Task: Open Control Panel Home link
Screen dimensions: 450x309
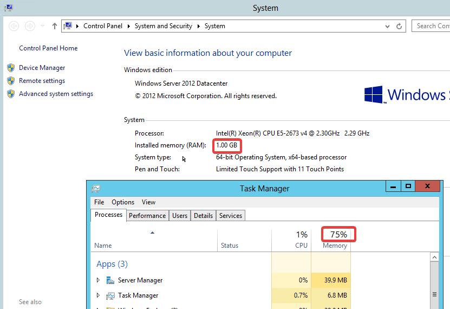Action: [x=48, y=48]
